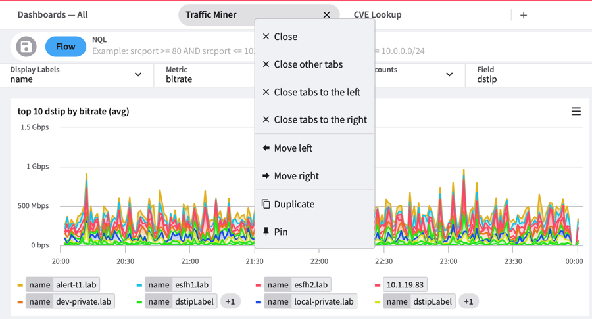Click blue swatch for local-private.lab
The width and height of the screenshot is (592, 319).
[258, 302]
